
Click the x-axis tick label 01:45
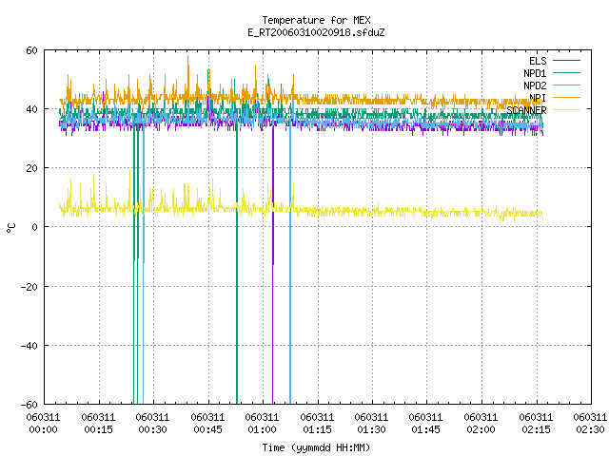pos(426,429)
